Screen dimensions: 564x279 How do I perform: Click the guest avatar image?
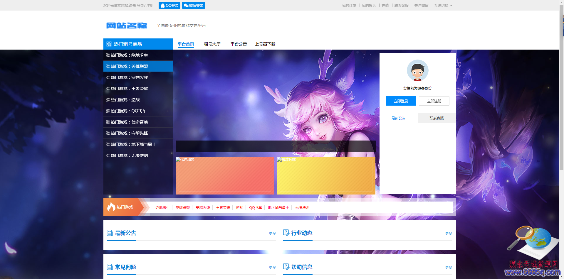click(x=417, y=70)
